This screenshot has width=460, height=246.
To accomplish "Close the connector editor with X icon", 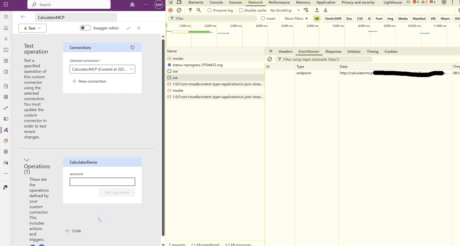I will [138, 28].
